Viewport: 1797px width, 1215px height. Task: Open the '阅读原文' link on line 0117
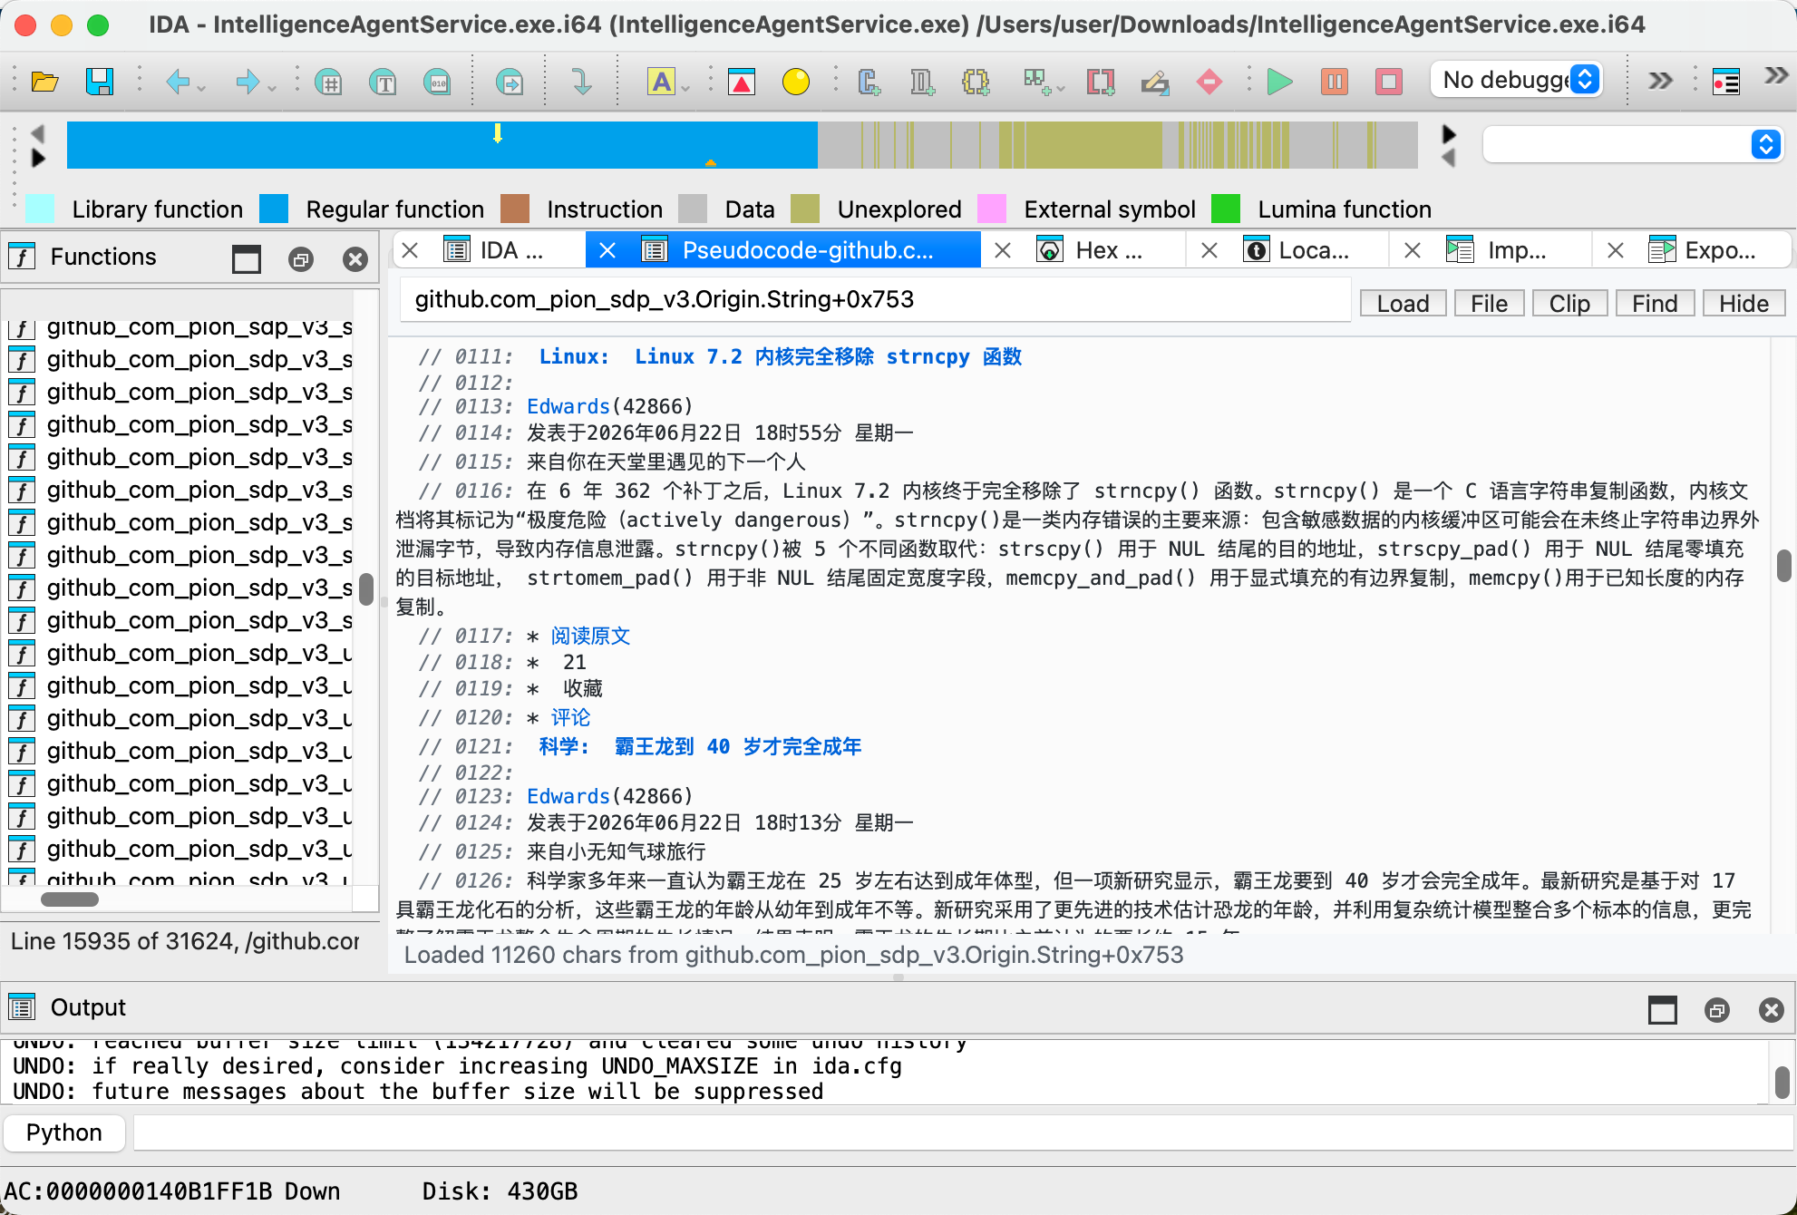click(x=590, y=636)
